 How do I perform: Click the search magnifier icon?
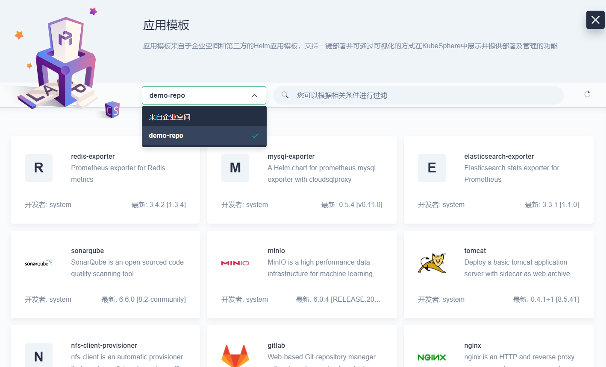pyautogui.click(x=285, y=95)
